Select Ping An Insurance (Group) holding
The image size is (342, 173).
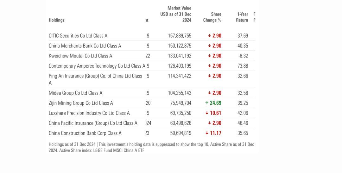pyautogui.click(x=95, y=76)
